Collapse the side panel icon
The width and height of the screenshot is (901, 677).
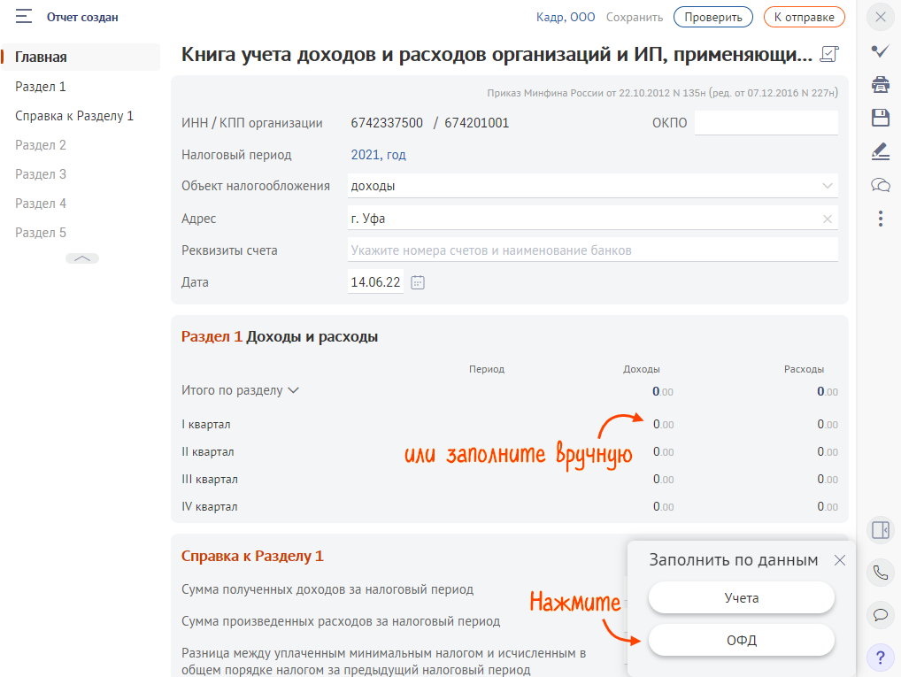[880, 529]
